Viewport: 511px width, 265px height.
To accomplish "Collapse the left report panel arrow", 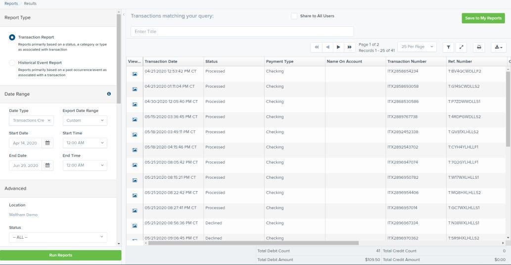I will (x=124, y=14).
